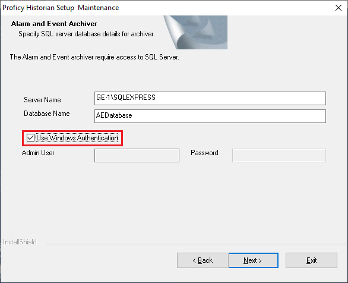Click the InstallShield branding text
Viewport: 348px width, 283px height.
coord(20,242)
